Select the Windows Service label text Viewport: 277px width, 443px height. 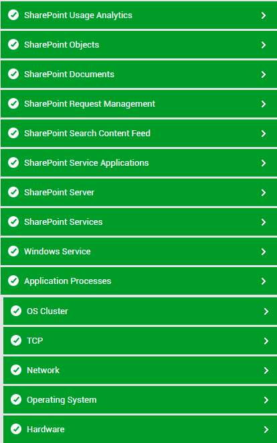(58, 252)
